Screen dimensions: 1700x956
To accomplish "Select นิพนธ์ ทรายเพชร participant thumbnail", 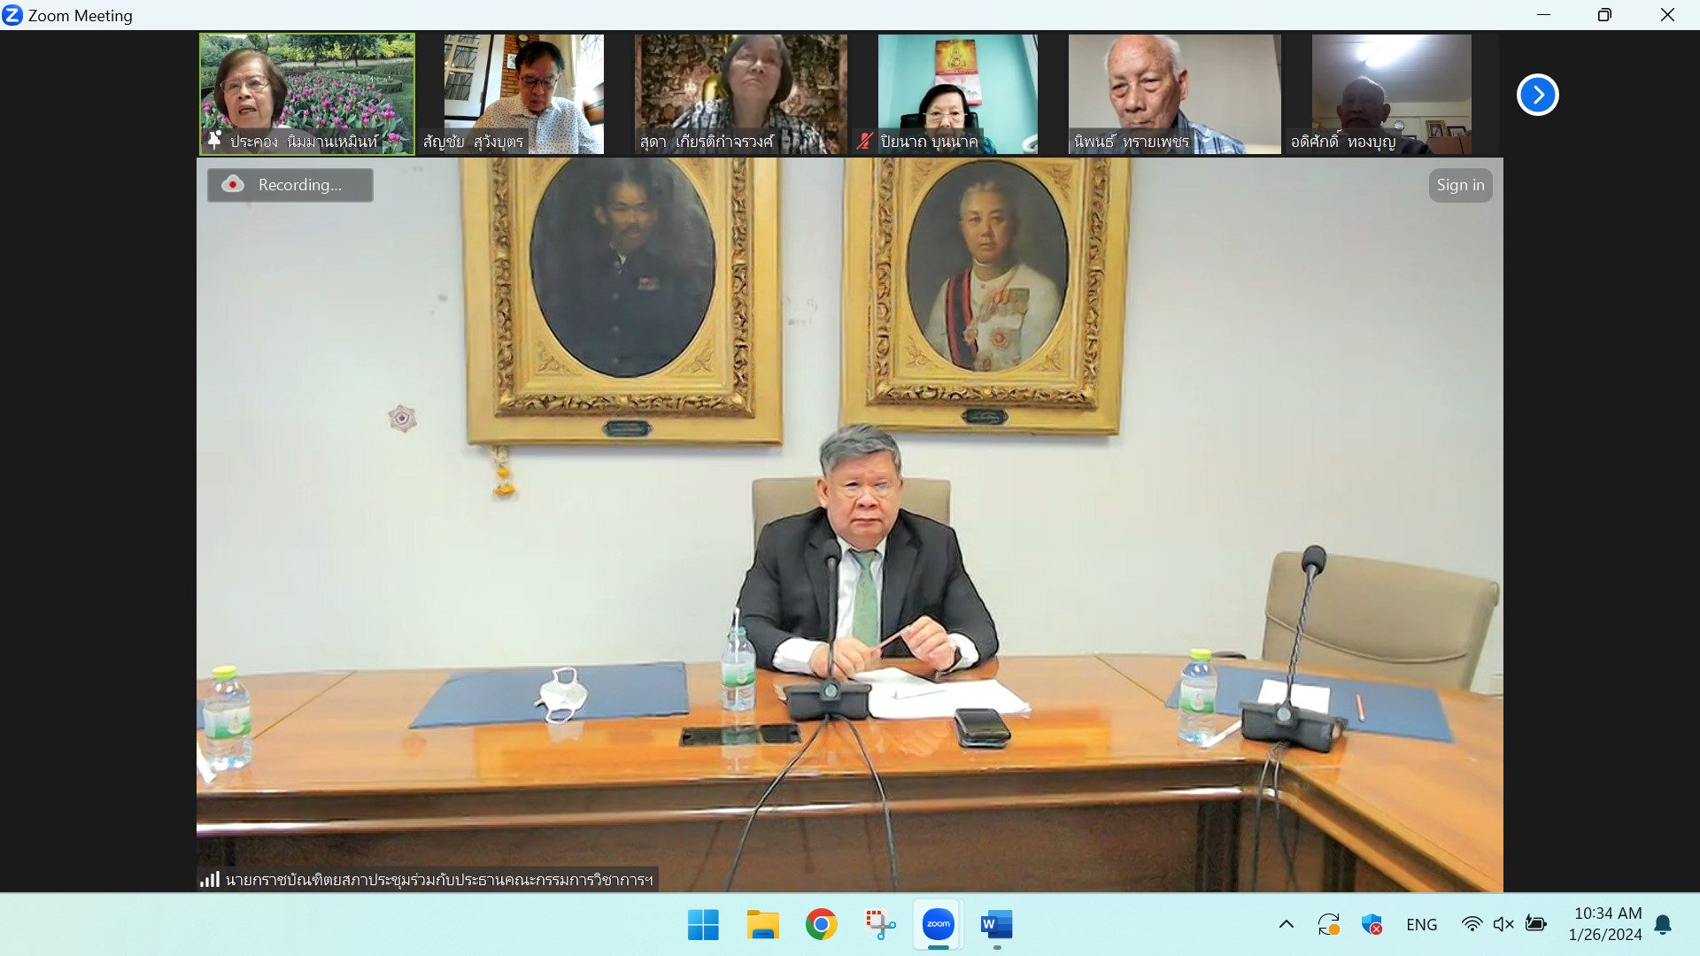I will (x=1173, y=94).
